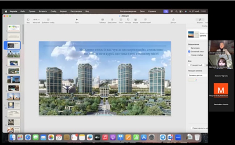
Task: Add a text box with Текст tool
Action: point(121,20)
